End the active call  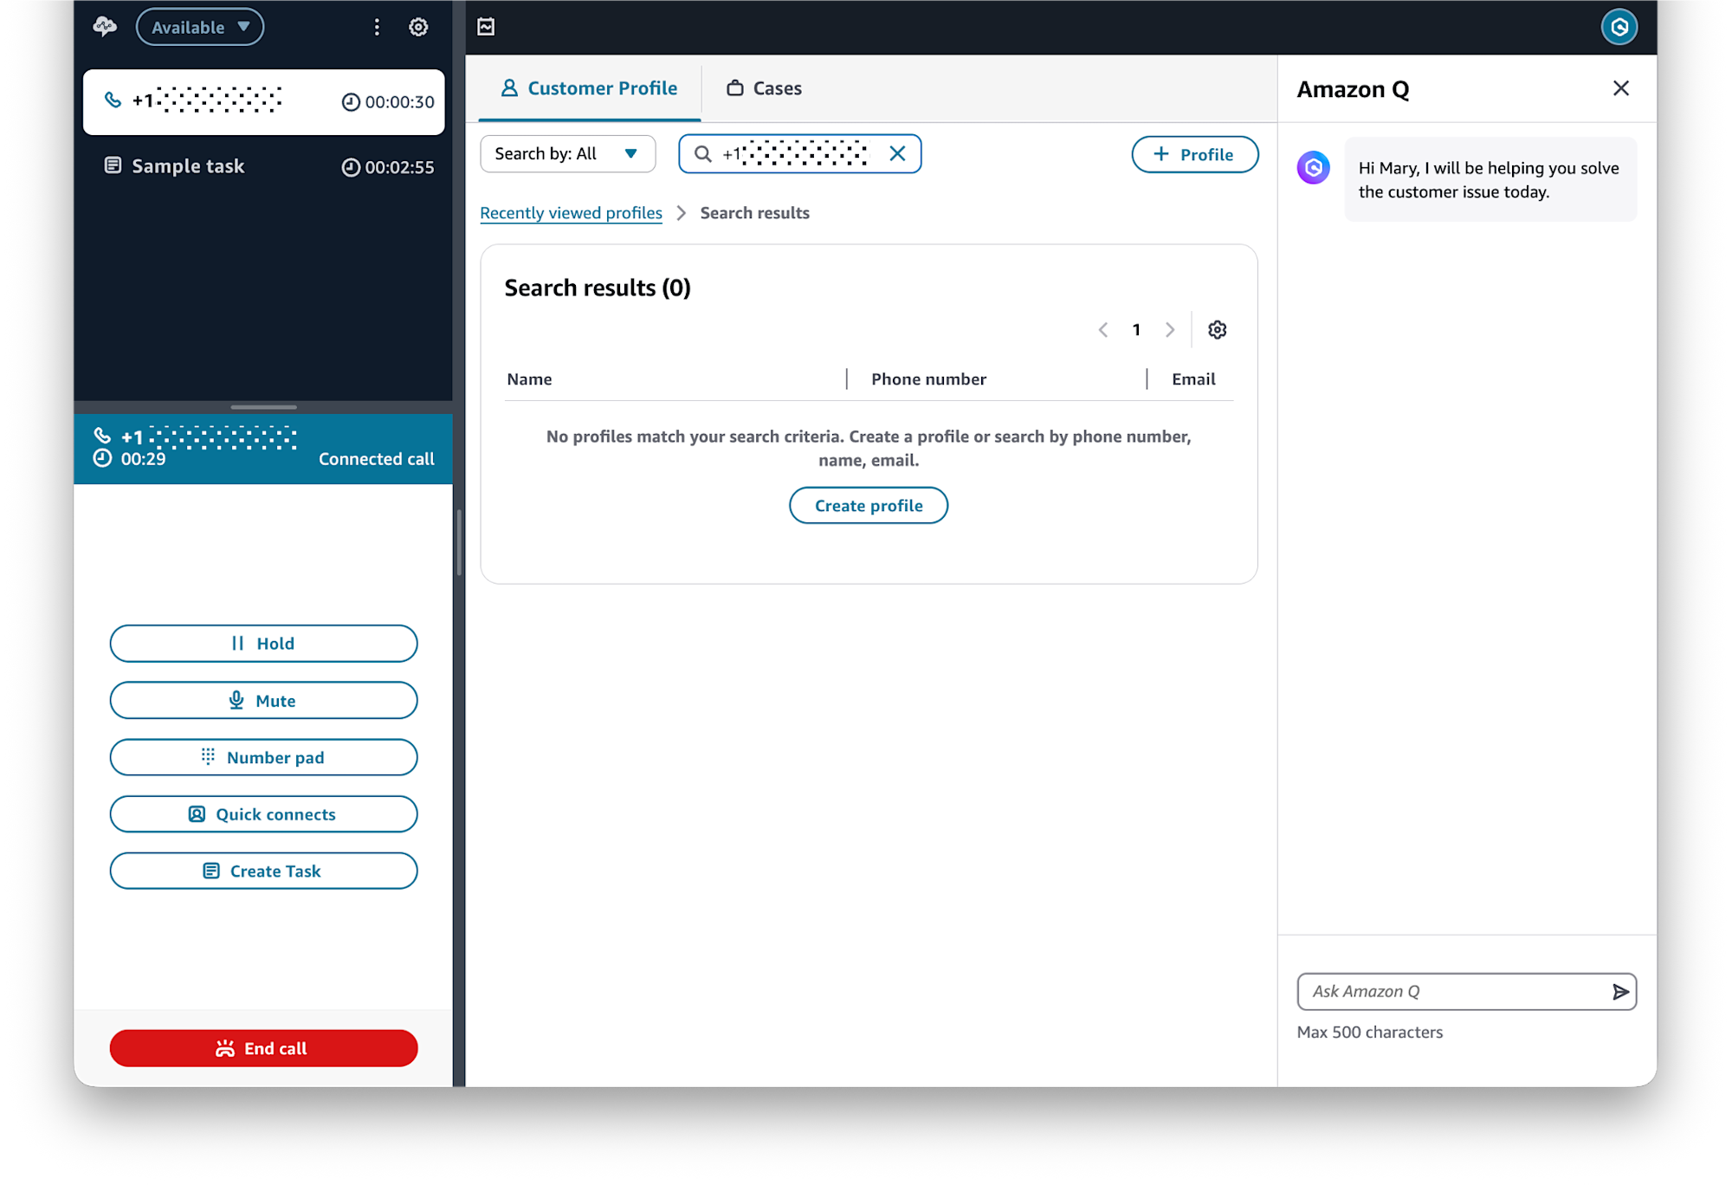(x=263, y=1048)
